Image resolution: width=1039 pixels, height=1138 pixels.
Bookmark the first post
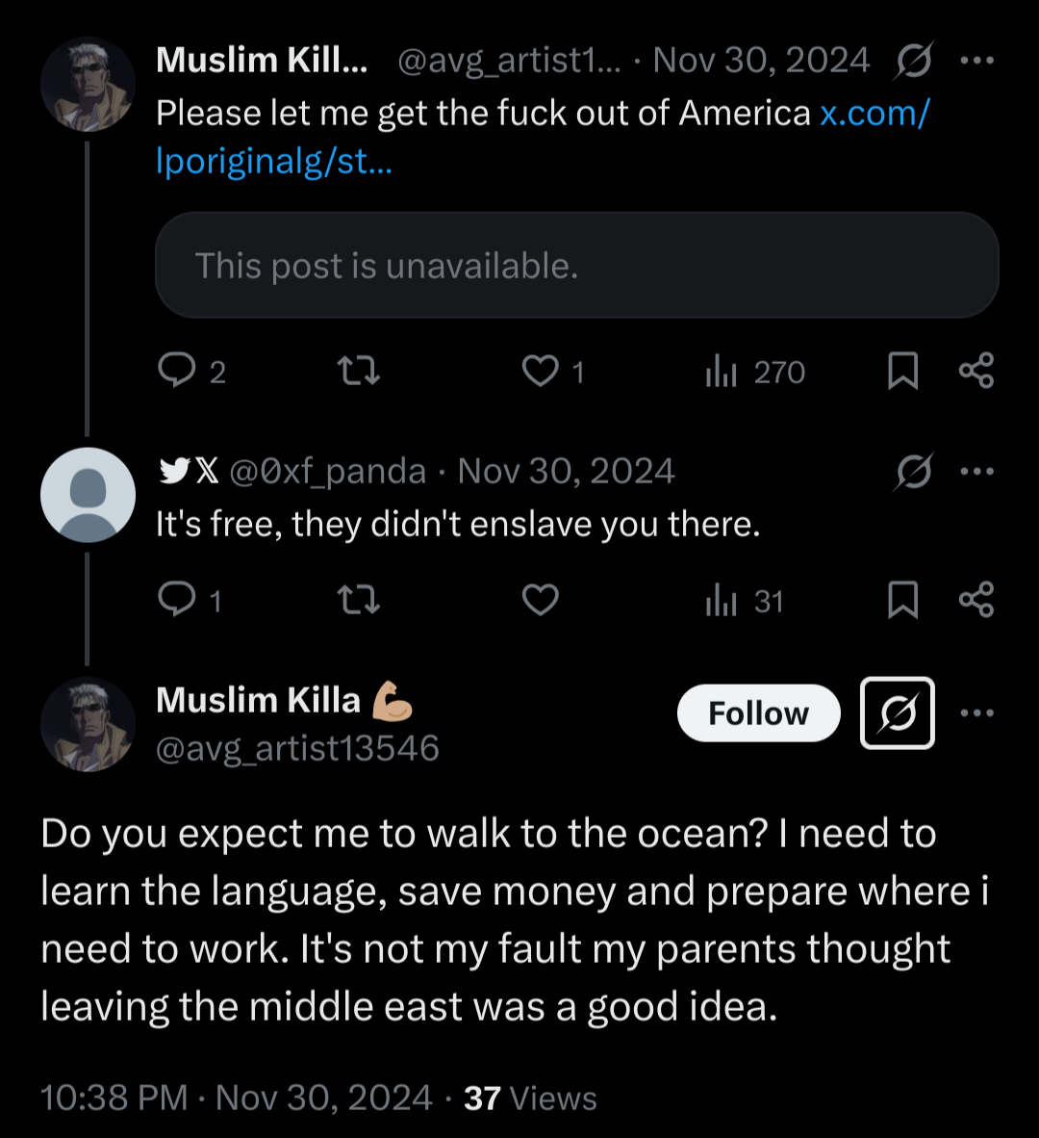tap(902, 372)
